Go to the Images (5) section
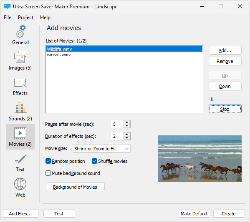250x222 pixels. [20, 60]
